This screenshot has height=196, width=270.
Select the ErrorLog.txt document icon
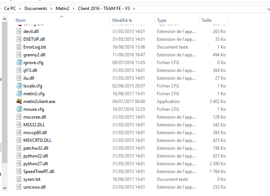tap(19, 47)
